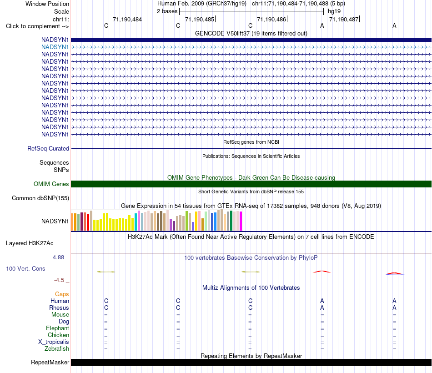Click the 71,190,487 ruler position
Viewport: 432px width, 373px height.
coord(344,19)
